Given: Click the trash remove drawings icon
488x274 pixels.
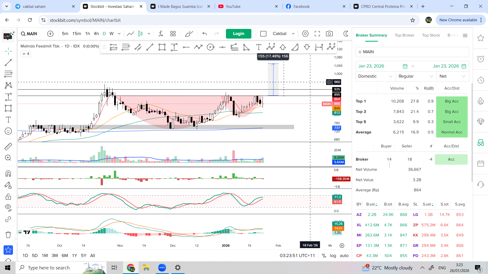Looking at the screenshot, I should 8,235.
